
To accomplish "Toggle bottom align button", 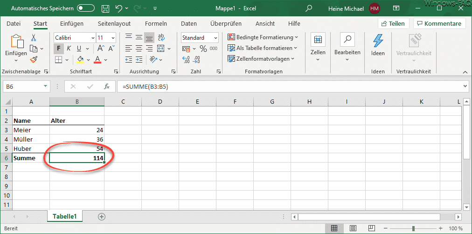I will tap(149, 37).
